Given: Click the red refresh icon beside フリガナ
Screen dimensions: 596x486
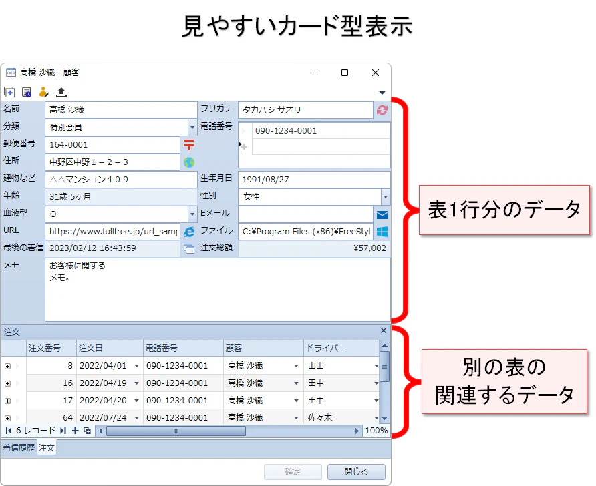Looking at the screenshot, I should (382, 110).
